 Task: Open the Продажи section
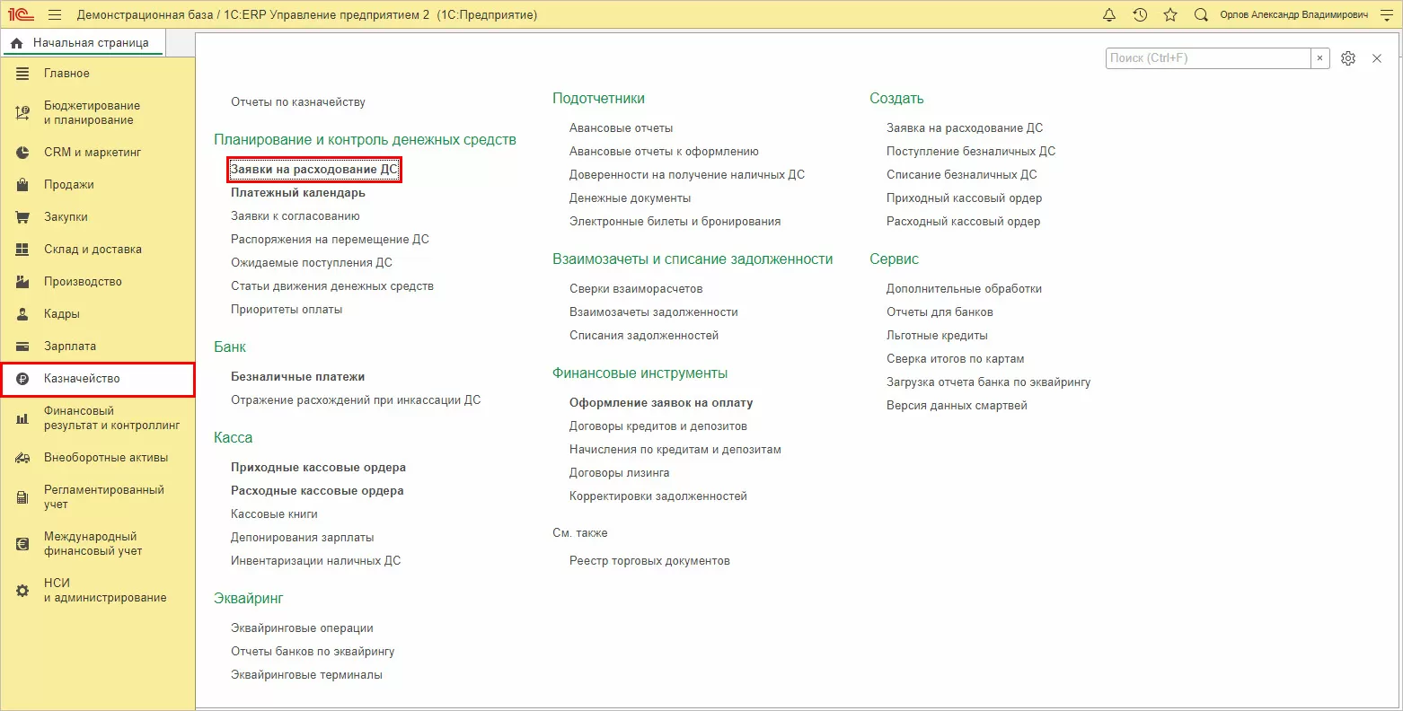click(x=98, y=185)
